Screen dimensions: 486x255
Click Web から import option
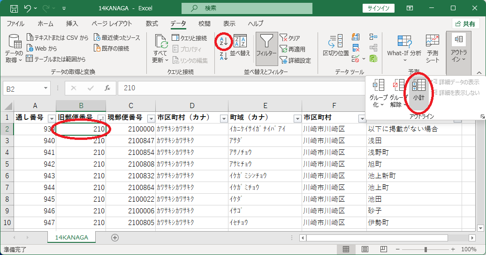point(42,48)
